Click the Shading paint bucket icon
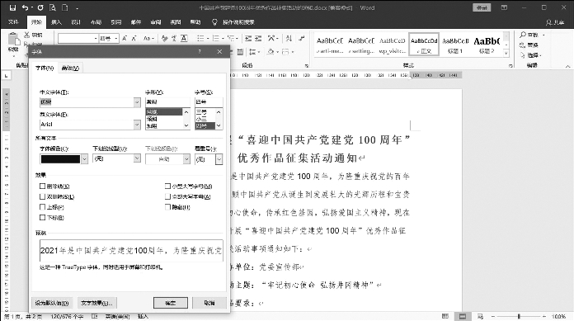 [271, 52]
